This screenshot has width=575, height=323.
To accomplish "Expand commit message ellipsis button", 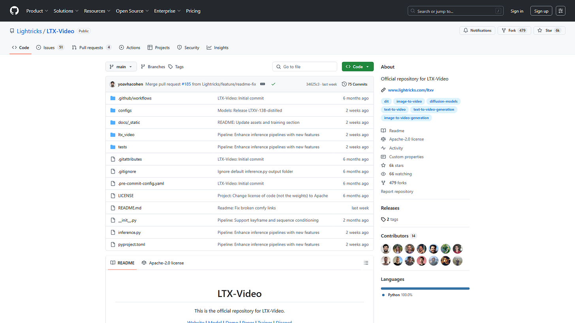I will tap(263, 84).
